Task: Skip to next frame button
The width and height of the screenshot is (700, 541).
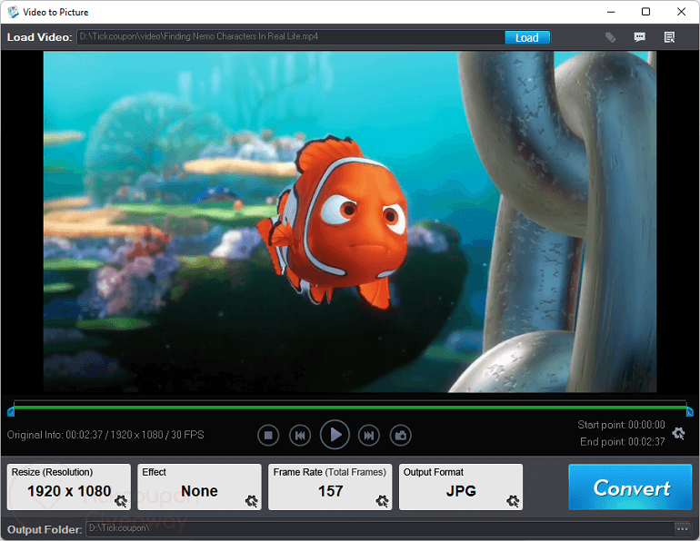Action: coord(369,435)
